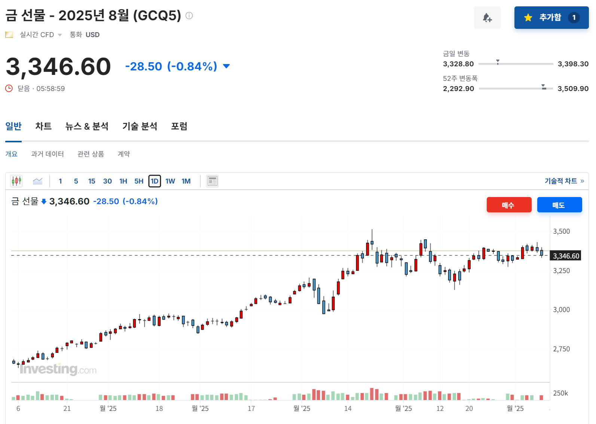Open the price alert bell icon
Screen dimensions: 596x424
[x=488, y=18]
